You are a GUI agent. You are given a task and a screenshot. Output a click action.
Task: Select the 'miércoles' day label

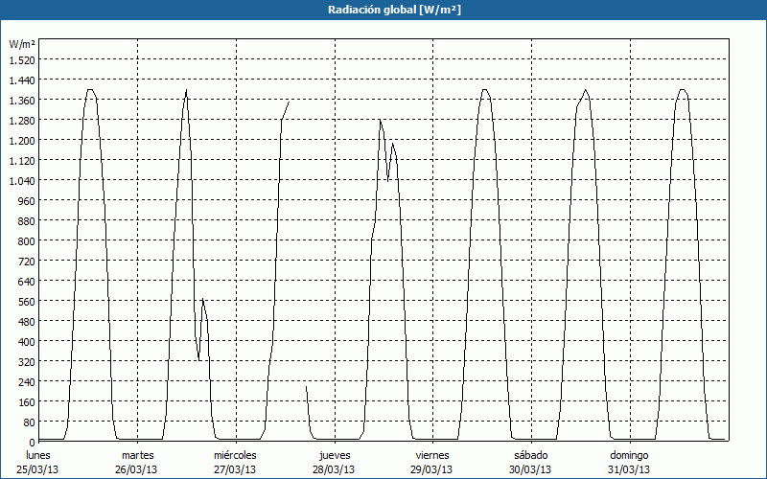click(x=235, y=455)
